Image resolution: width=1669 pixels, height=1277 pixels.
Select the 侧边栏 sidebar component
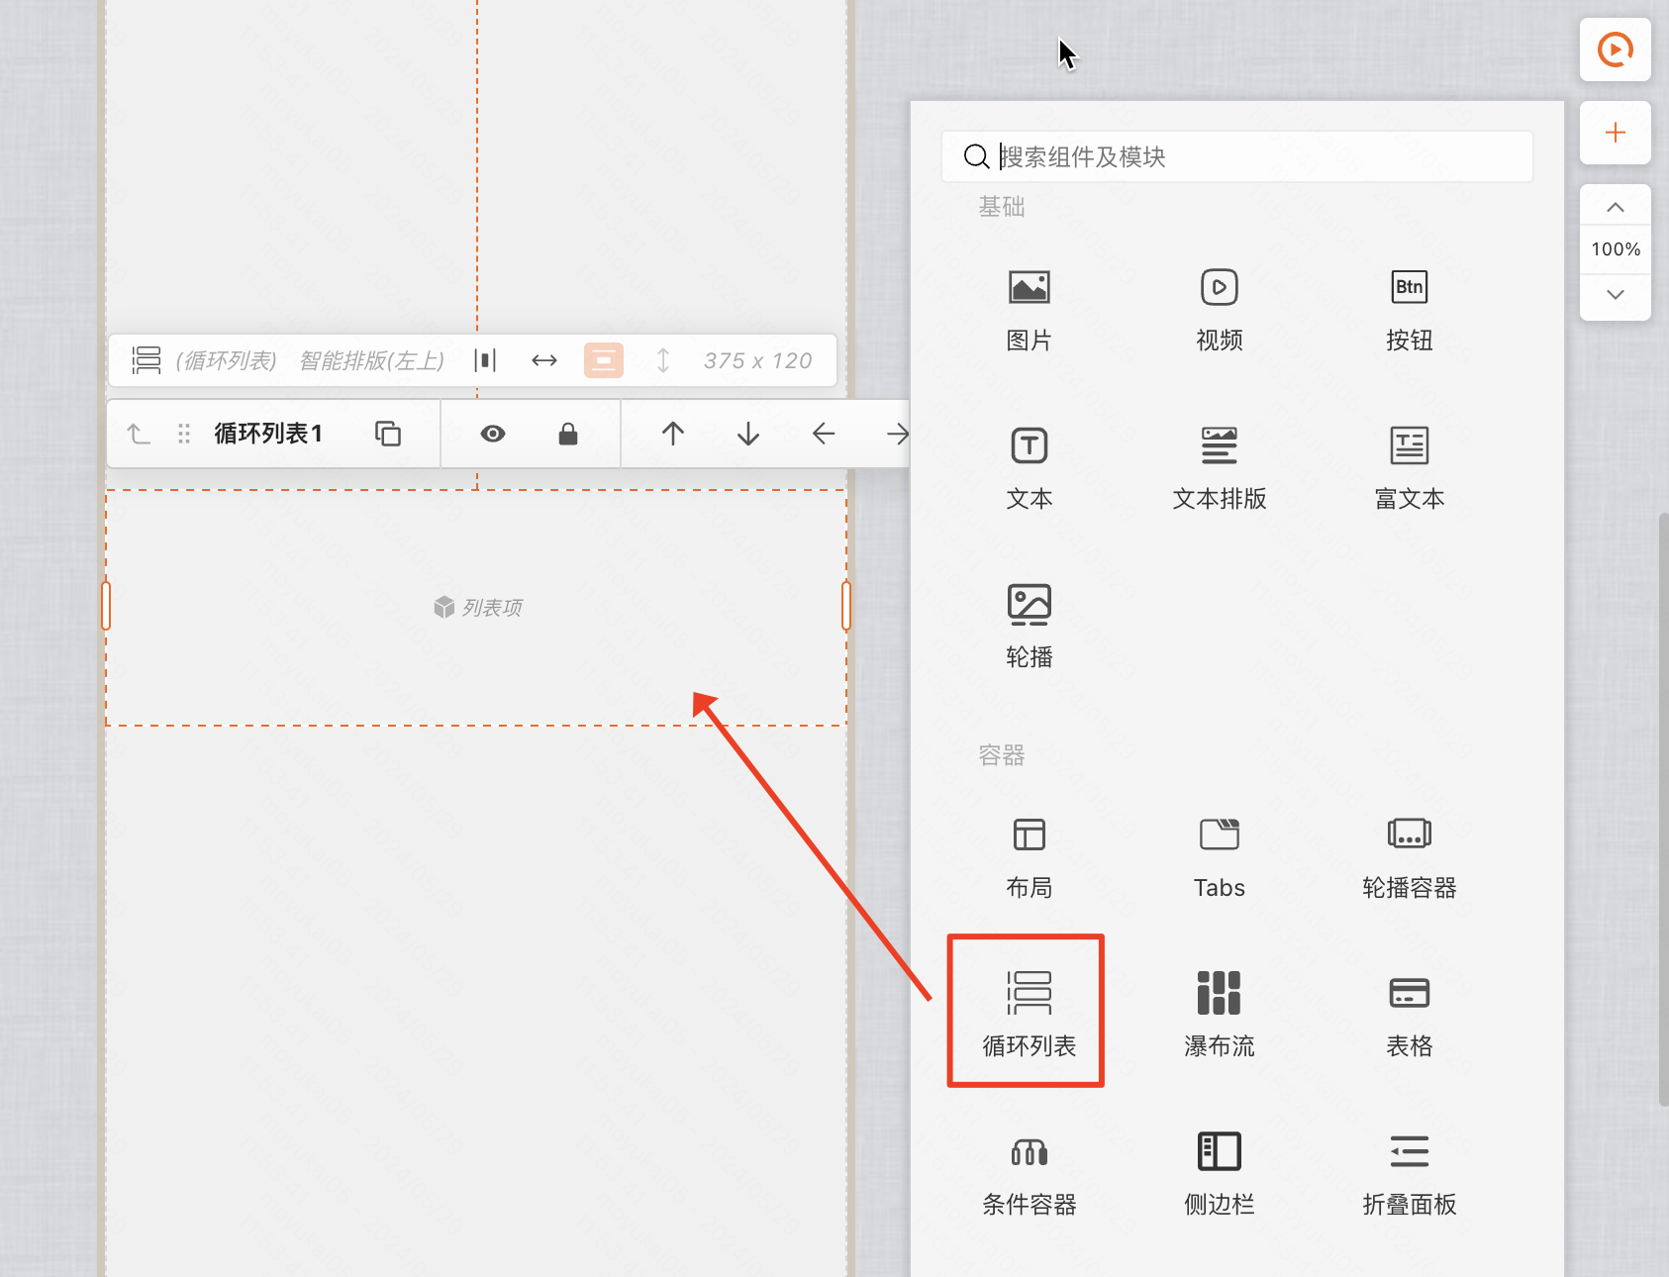1219,1175
